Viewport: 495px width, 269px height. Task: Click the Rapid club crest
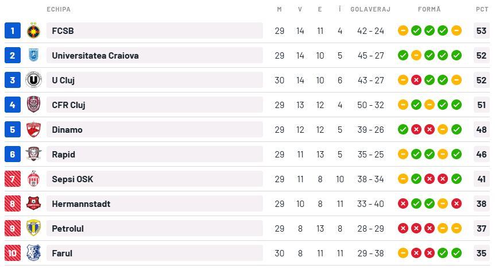tap(34, 155)
